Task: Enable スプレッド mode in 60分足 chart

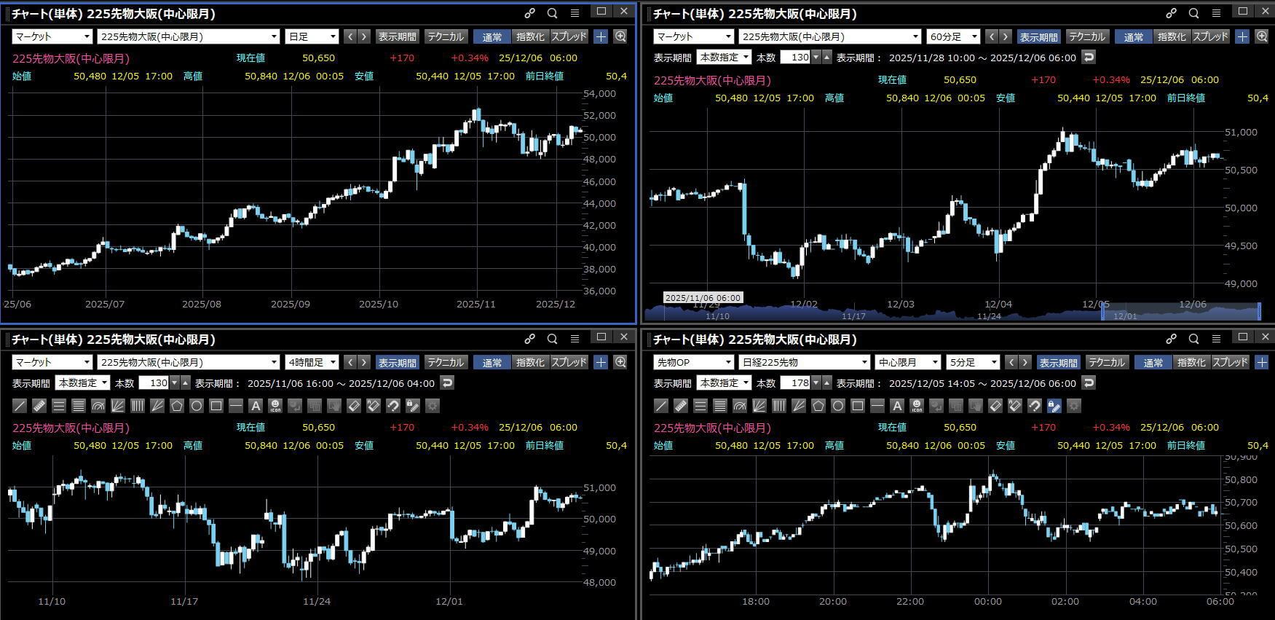Action: [1210, 36]
